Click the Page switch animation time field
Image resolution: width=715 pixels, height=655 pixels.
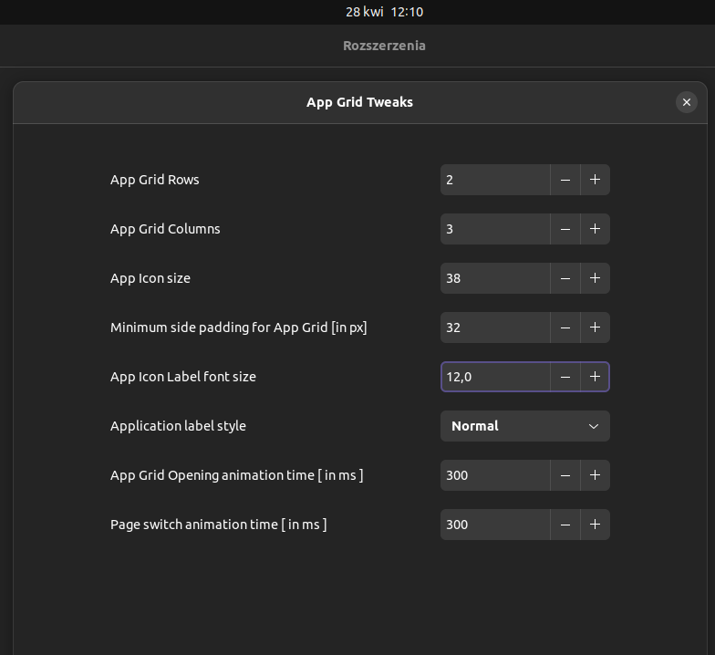(x=495, y=525)
